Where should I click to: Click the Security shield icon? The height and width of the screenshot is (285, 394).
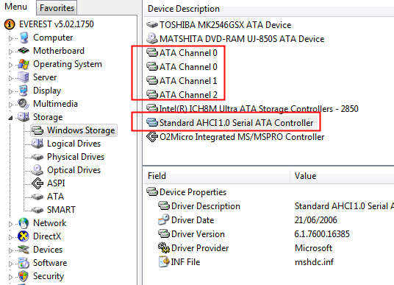24,276
